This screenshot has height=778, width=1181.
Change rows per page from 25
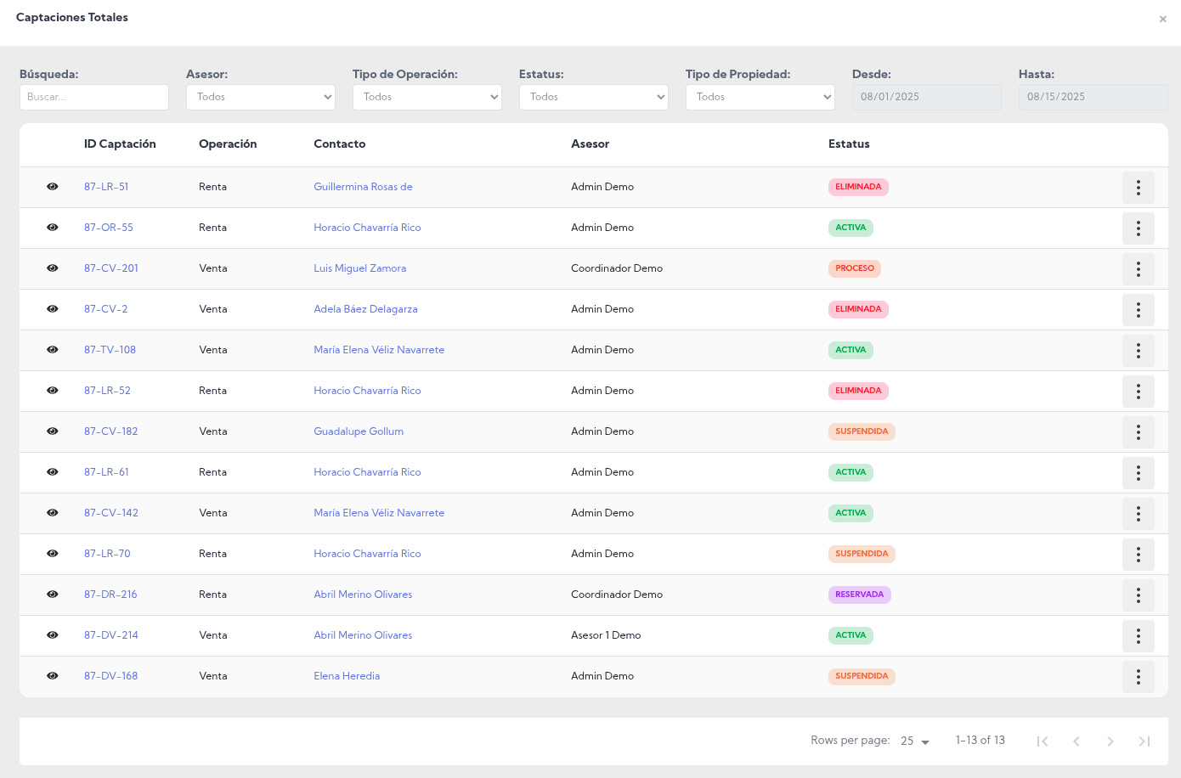914,741
